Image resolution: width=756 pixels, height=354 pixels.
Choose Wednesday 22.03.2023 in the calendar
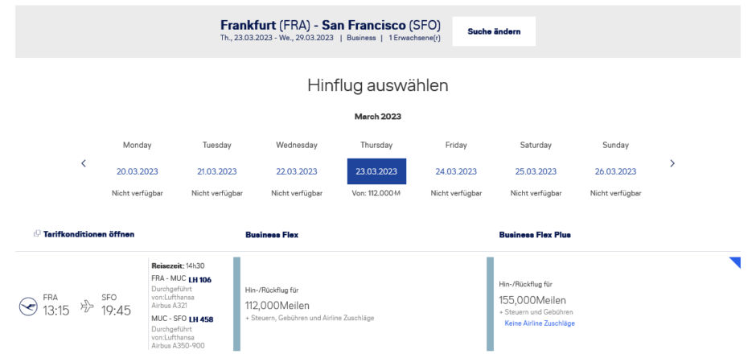(x=296, y=171)
